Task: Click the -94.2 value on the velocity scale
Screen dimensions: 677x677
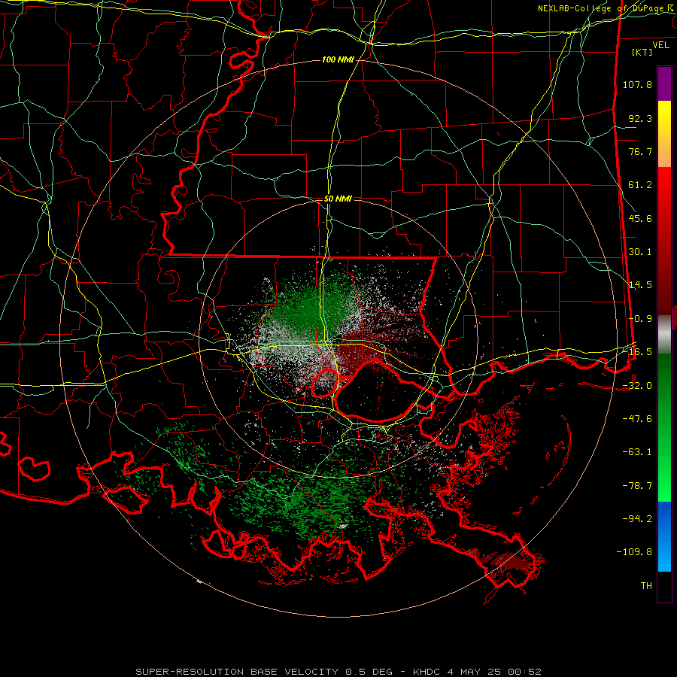Action: 637,518
